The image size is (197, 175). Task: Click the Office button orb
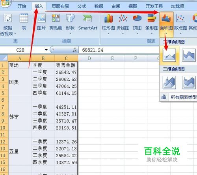(5, 3)
